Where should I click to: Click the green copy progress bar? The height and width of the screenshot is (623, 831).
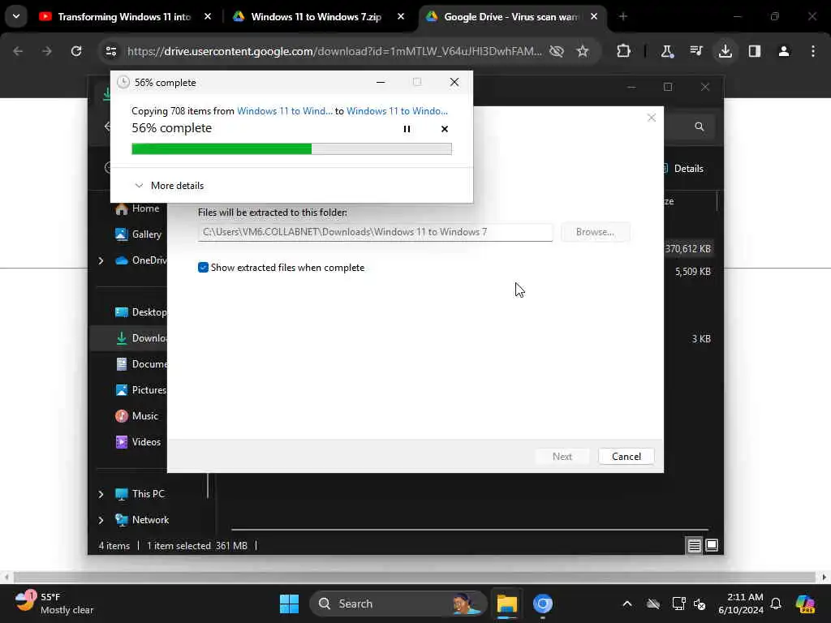tap(291, 149)
